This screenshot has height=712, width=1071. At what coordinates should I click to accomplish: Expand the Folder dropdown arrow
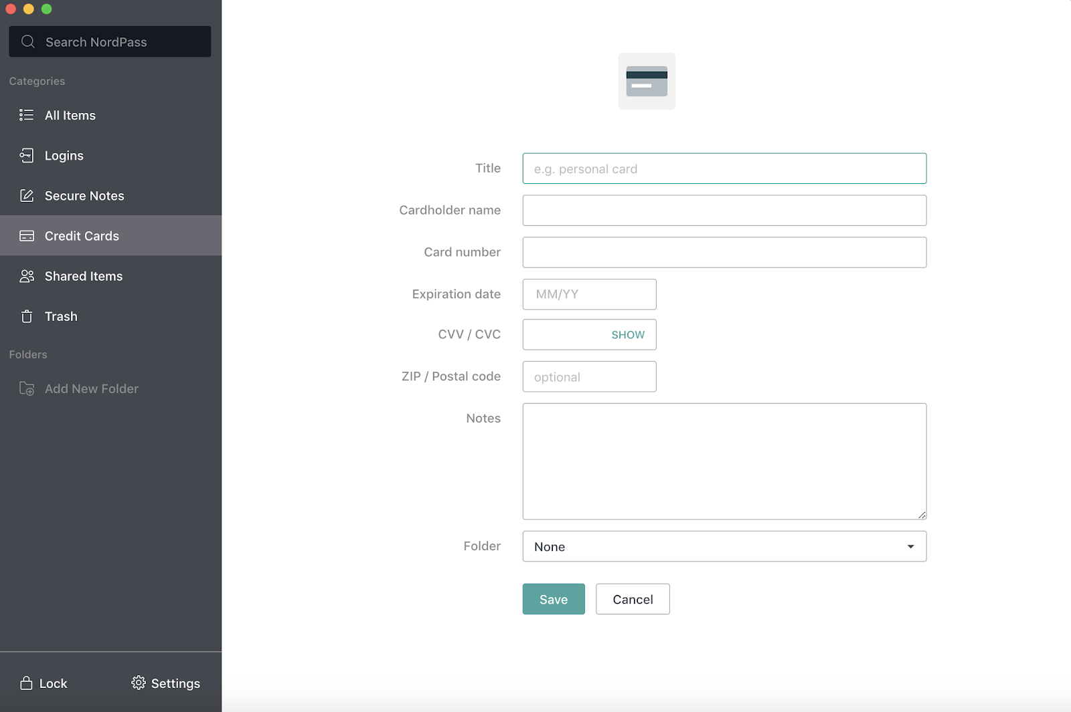click(x=910, y=547)
